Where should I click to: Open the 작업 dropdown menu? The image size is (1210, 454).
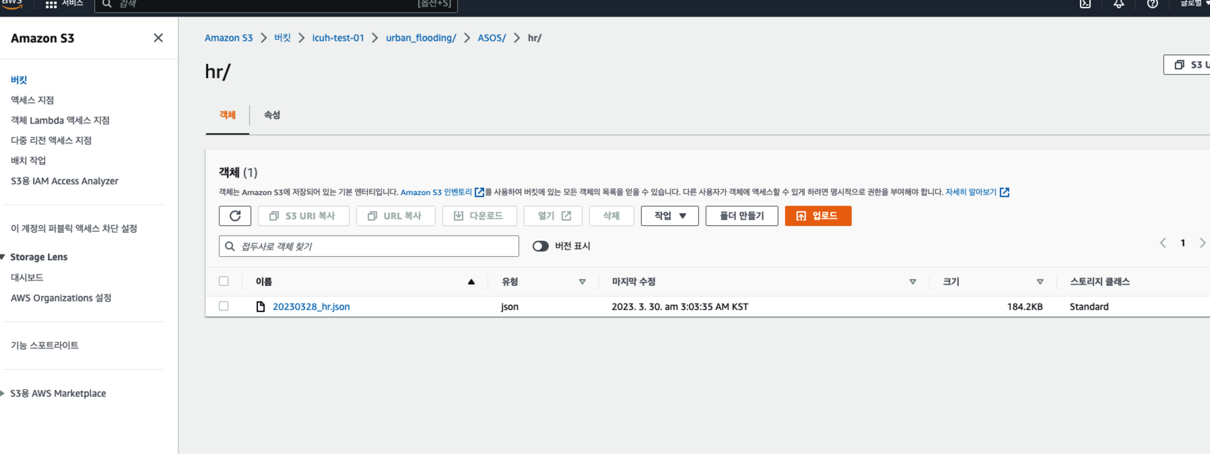click(x=670, y=216)
